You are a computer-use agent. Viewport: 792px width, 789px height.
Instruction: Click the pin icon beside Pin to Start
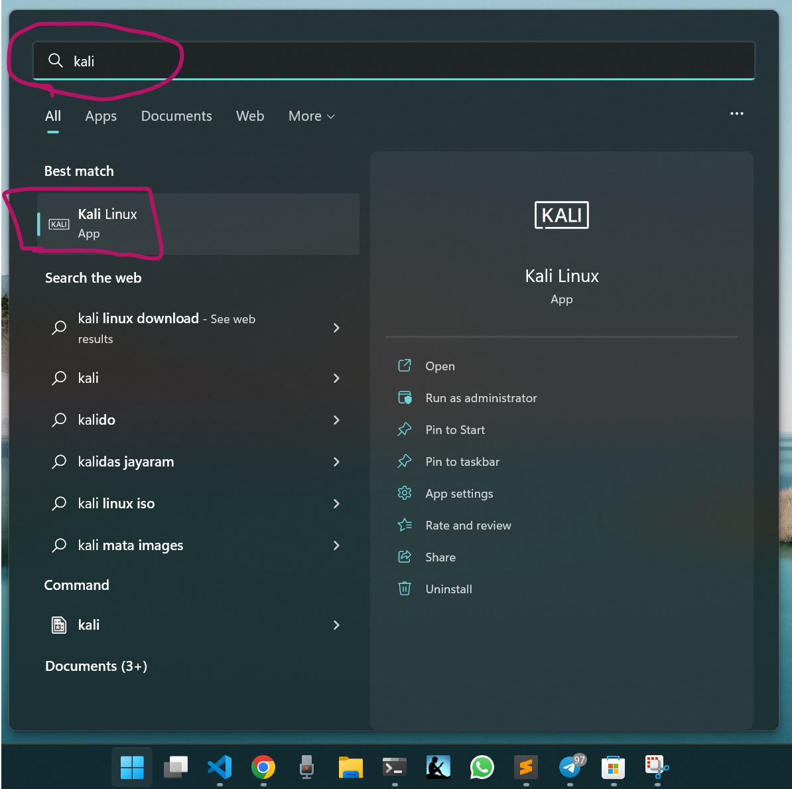(x=405, y=429)
